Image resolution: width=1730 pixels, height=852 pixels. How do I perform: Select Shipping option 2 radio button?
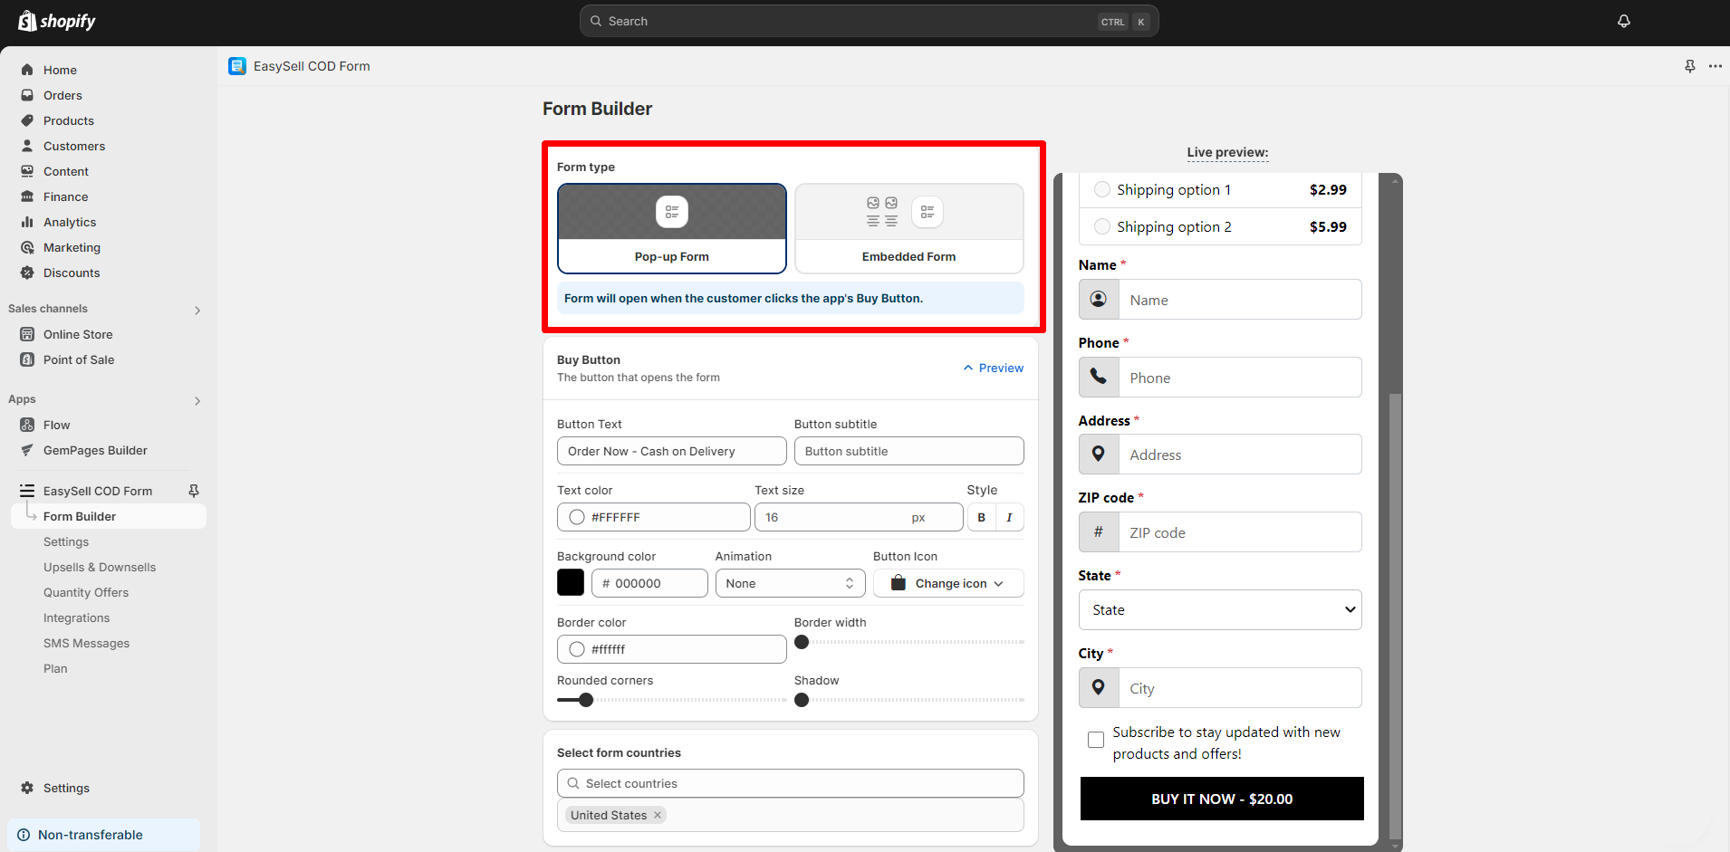[x=1101, y=226]
